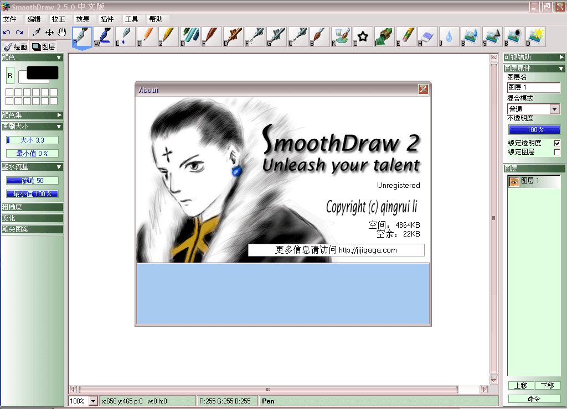Open the 100% zoom dropdown
The width and height of the screenshot is (567, 409).
[93, 401]
